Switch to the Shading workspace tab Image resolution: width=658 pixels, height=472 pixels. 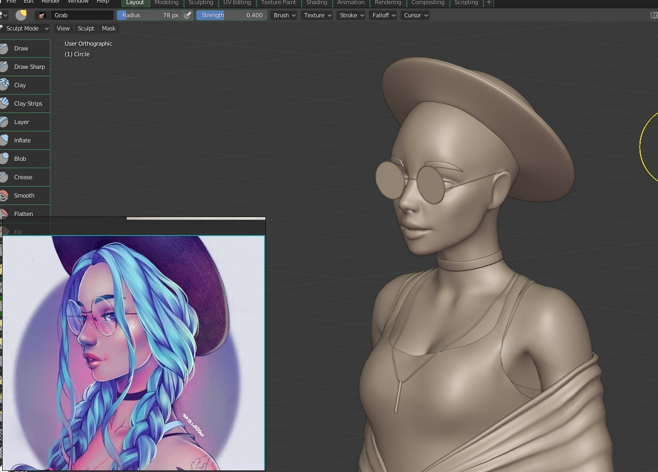[x=316, y=3]
